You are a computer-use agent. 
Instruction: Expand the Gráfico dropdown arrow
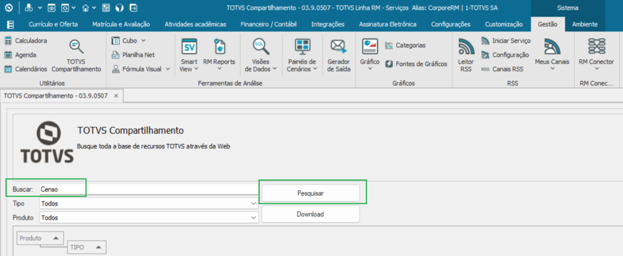[x=370, y=69]
